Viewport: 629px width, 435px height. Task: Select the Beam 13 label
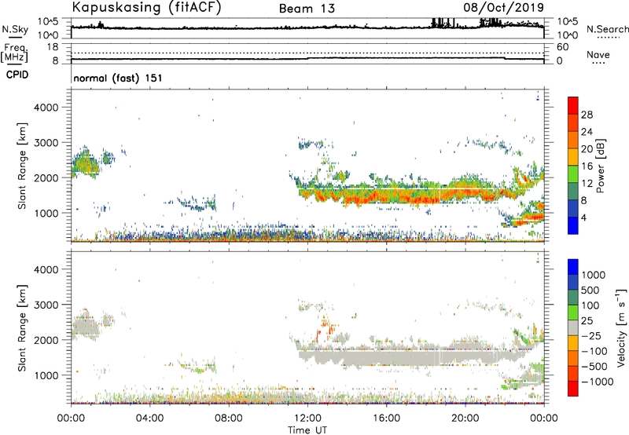pos(307,9)
